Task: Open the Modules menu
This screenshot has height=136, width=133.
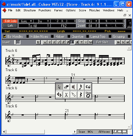Action: [x=94, y=10]
